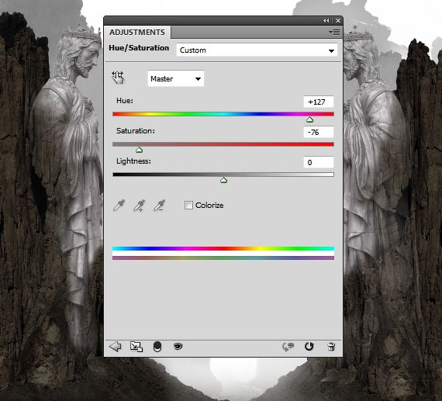Viewport: 442px width, 401px height.
Task: Click the Lightness value field 0
Action: pos(319,162)
